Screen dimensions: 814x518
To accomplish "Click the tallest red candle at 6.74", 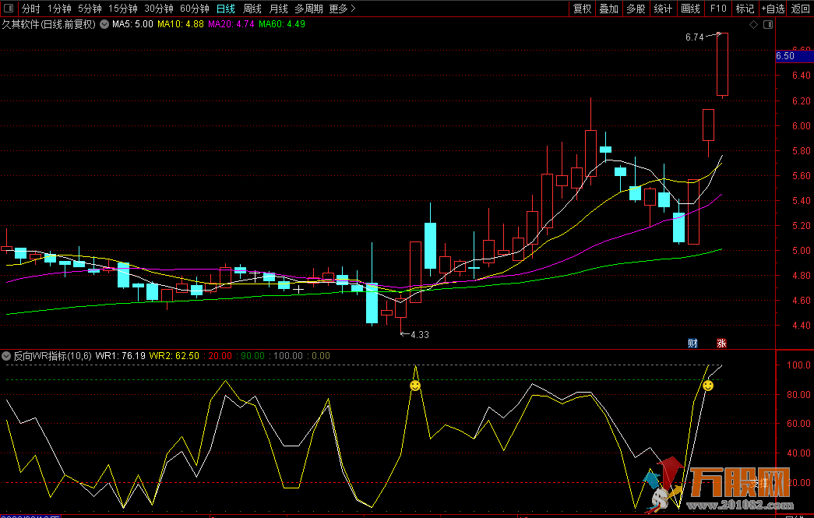I will point(722,65).
